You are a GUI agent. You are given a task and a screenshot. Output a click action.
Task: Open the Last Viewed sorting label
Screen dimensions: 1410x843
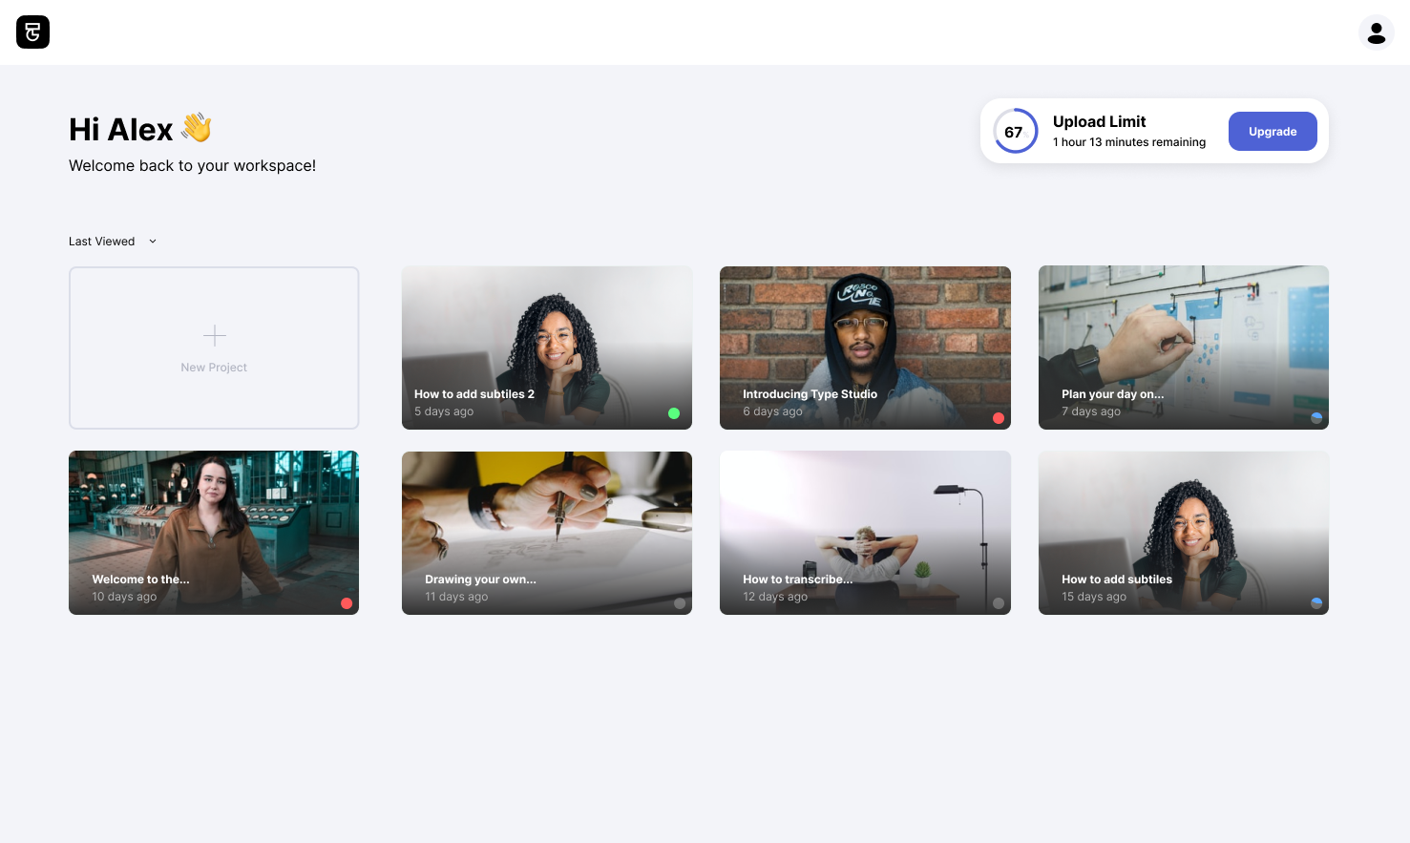click(x=102, y=242)
